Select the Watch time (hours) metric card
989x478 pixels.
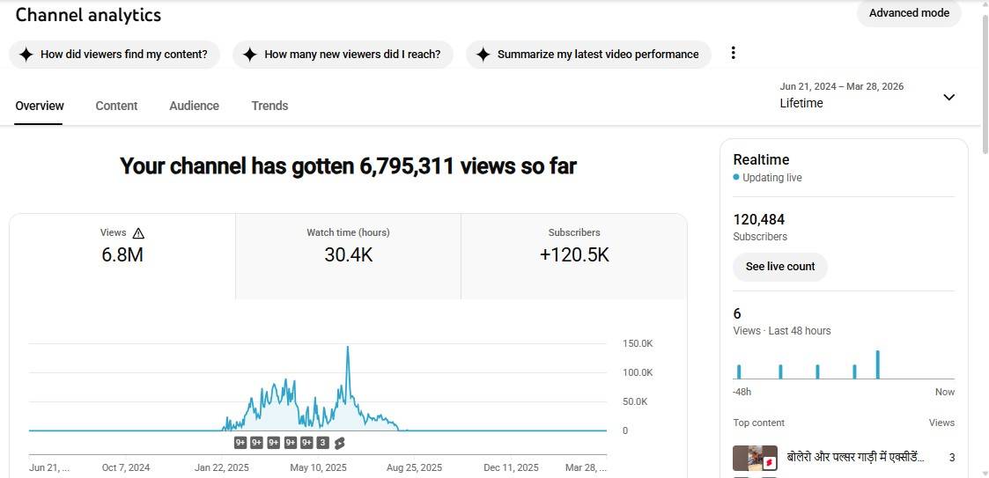pos(348,255)
